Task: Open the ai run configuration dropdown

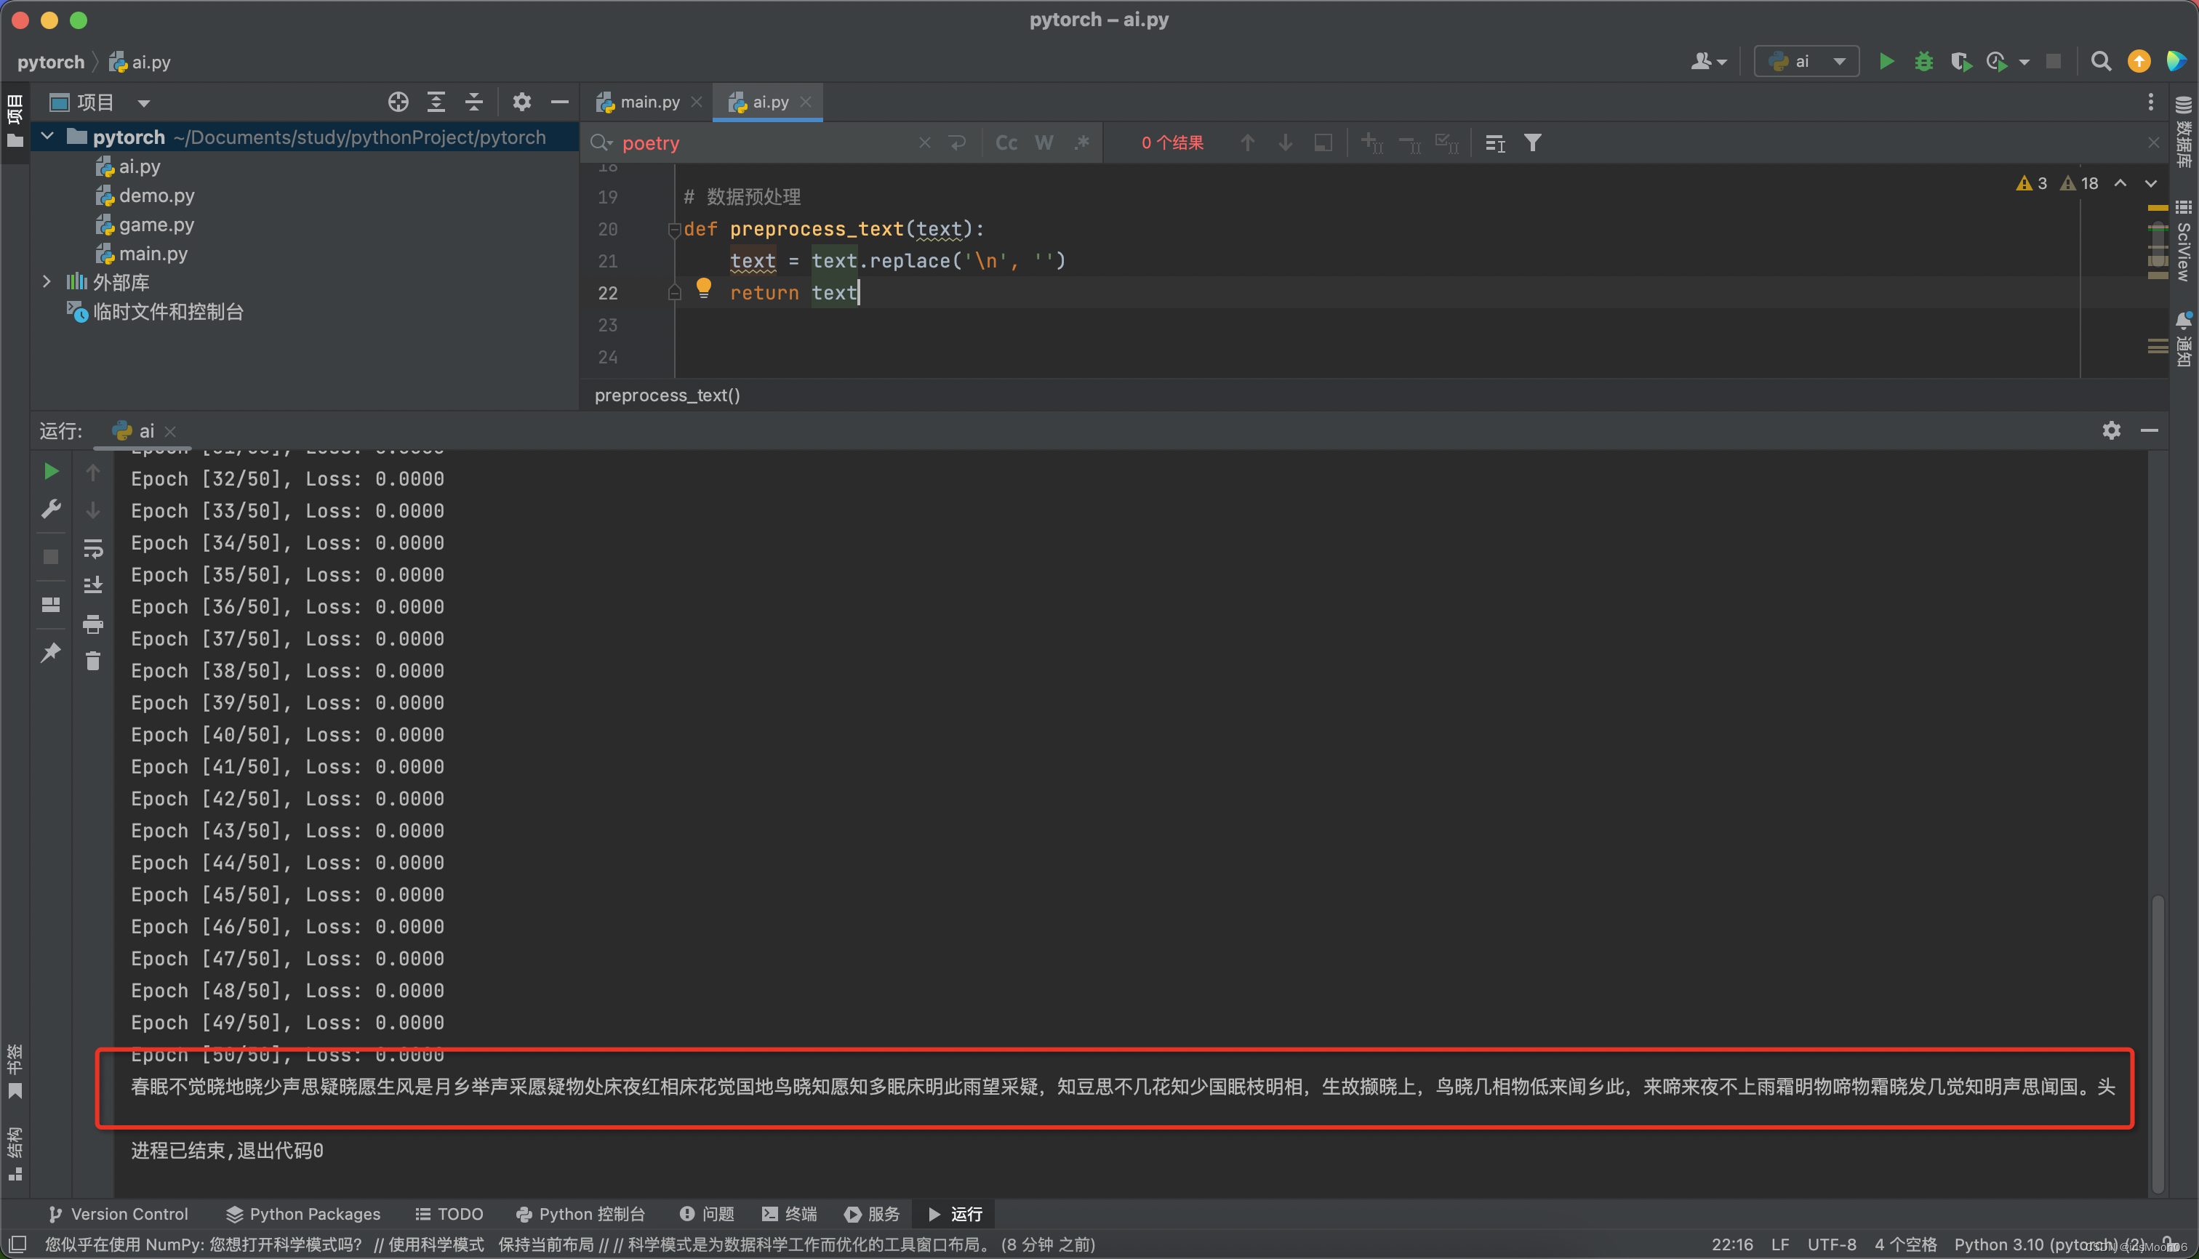Action: pyautogui.click(x=1807, y=61)
